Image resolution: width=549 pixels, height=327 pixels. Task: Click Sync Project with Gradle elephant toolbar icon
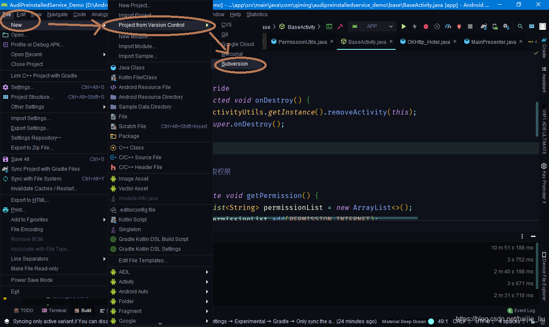[484, 26]
